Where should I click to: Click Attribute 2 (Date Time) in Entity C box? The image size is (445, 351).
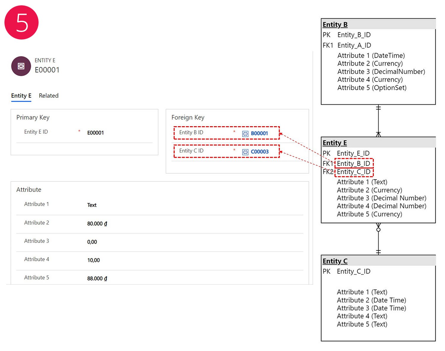(x=371, y=300)
